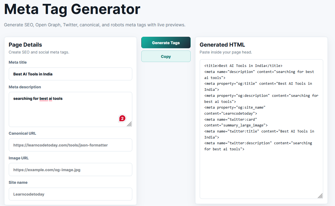
Task: Click 'Paste inside your page head.' text
Action: (x=226, y=52)
